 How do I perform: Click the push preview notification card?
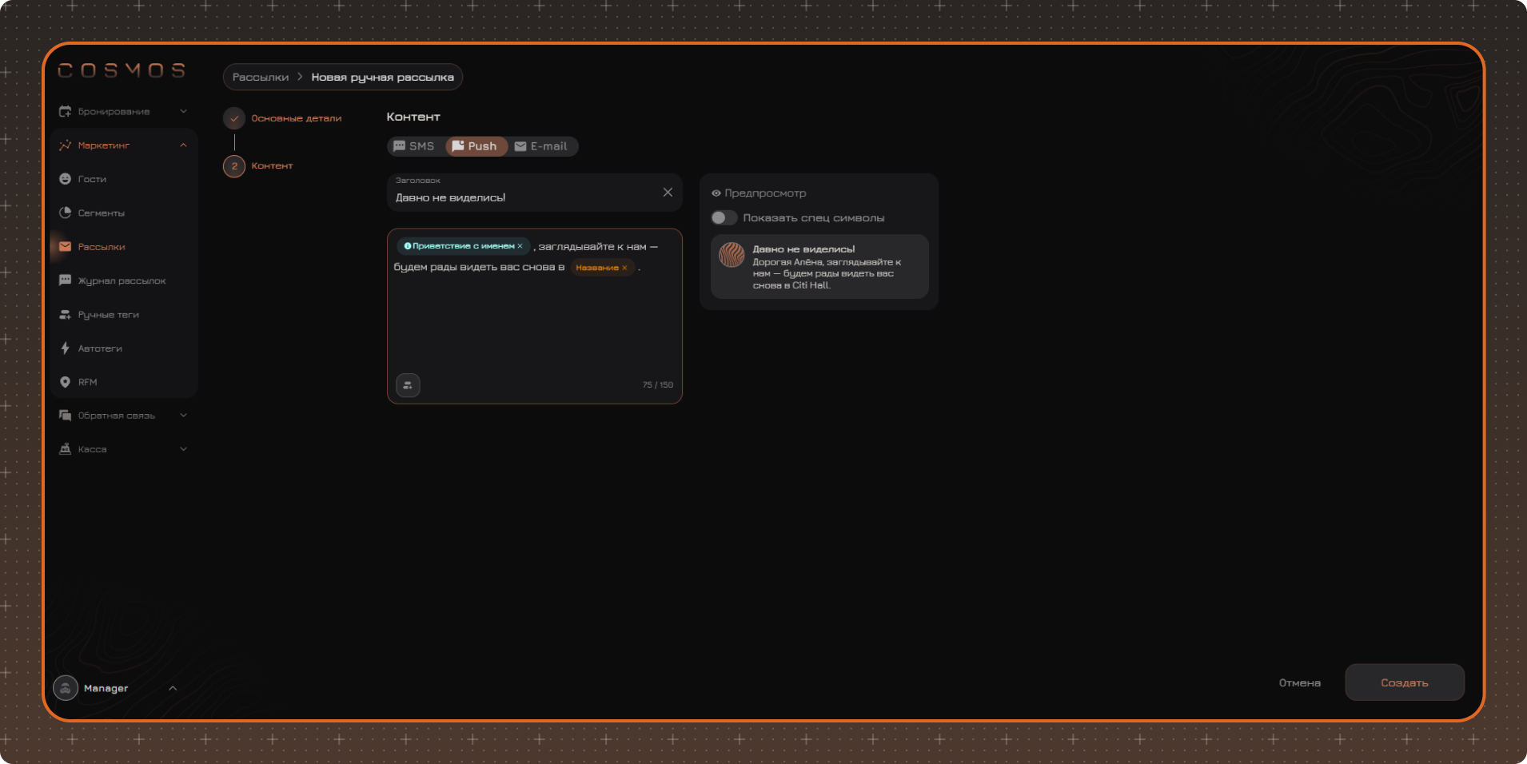pyautogui.click(x=819, y=267)
